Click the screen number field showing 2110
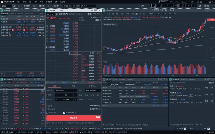 pos(6,6)
